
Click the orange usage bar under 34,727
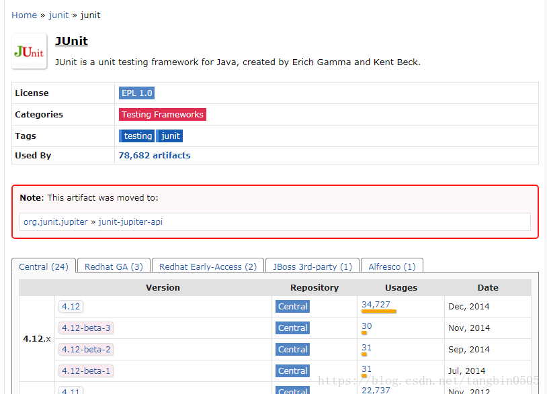[x=379, y=311]
